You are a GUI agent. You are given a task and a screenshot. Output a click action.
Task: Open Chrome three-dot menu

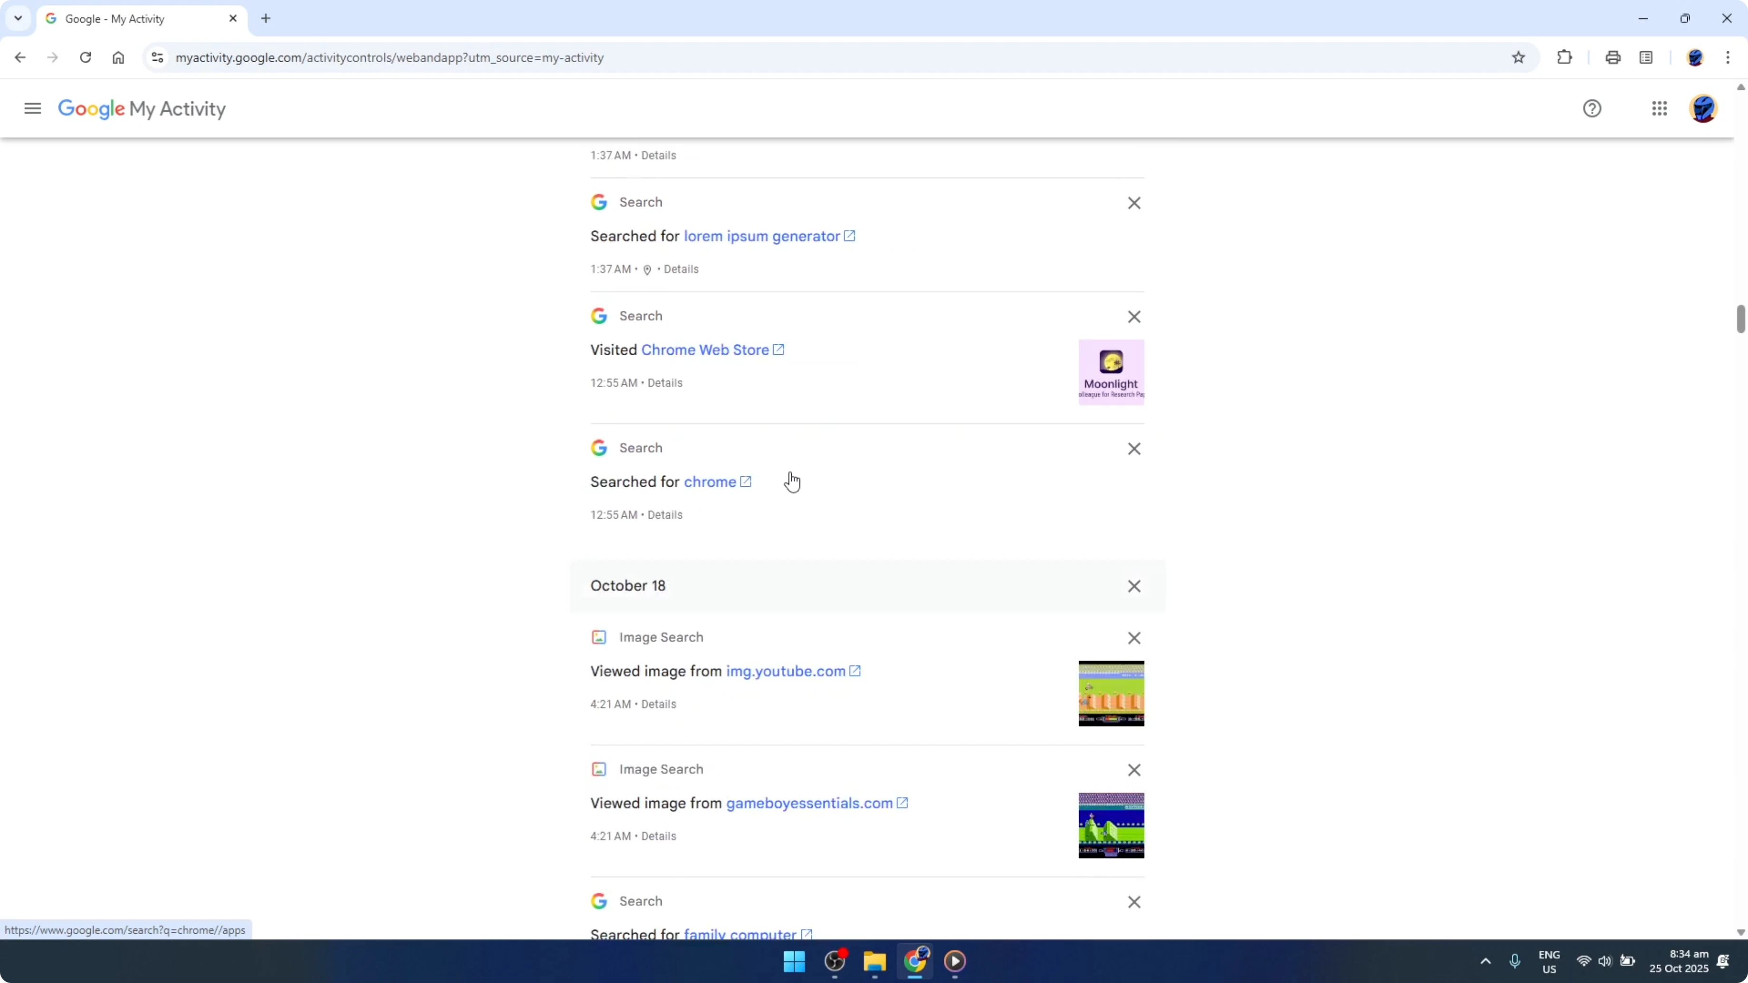pyautogui.click(x=1729, y=57)
